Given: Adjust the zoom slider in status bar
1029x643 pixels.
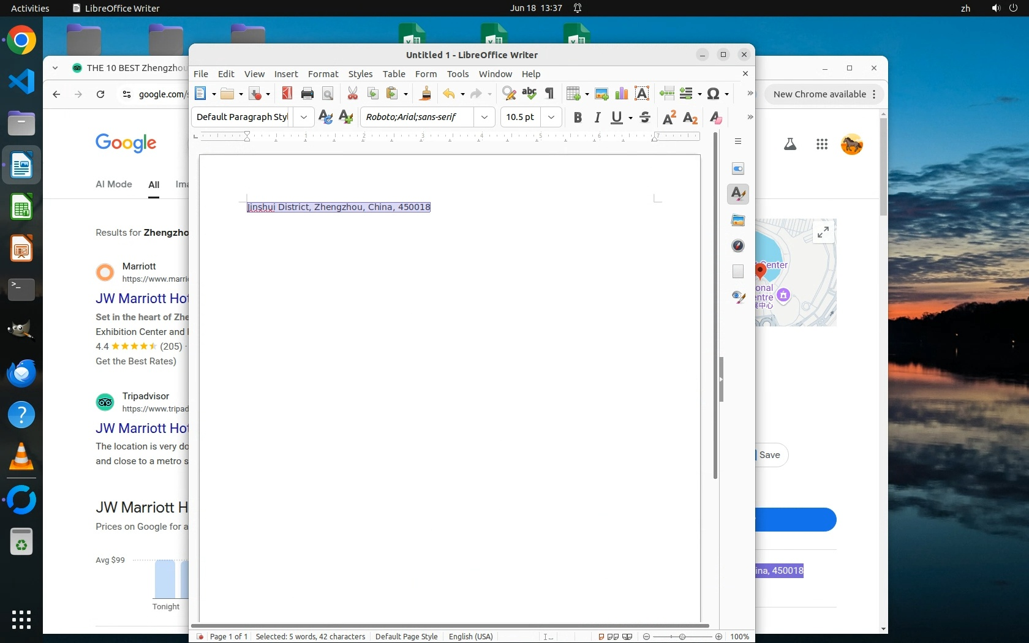Looking at the screenshot, I should 682,637.
